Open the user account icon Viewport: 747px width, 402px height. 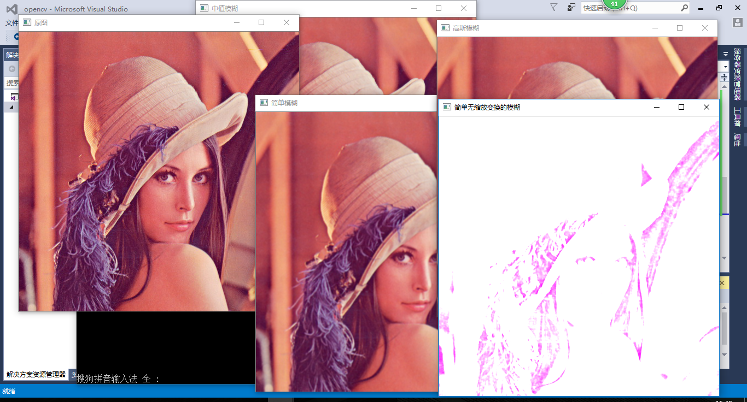(738, 22)
